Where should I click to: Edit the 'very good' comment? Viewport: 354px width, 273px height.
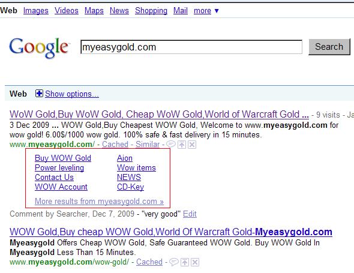190,214
